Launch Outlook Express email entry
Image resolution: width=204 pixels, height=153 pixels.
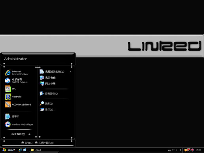tap(16, 81)
